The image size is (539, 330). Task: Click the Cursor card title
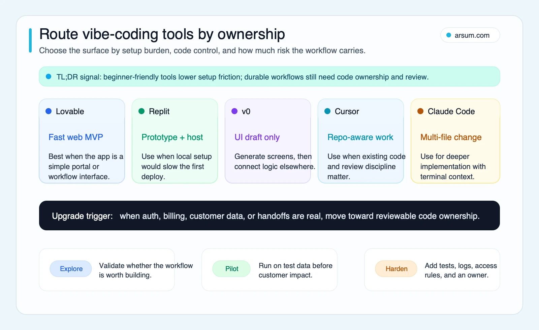[x=347, y=111]
